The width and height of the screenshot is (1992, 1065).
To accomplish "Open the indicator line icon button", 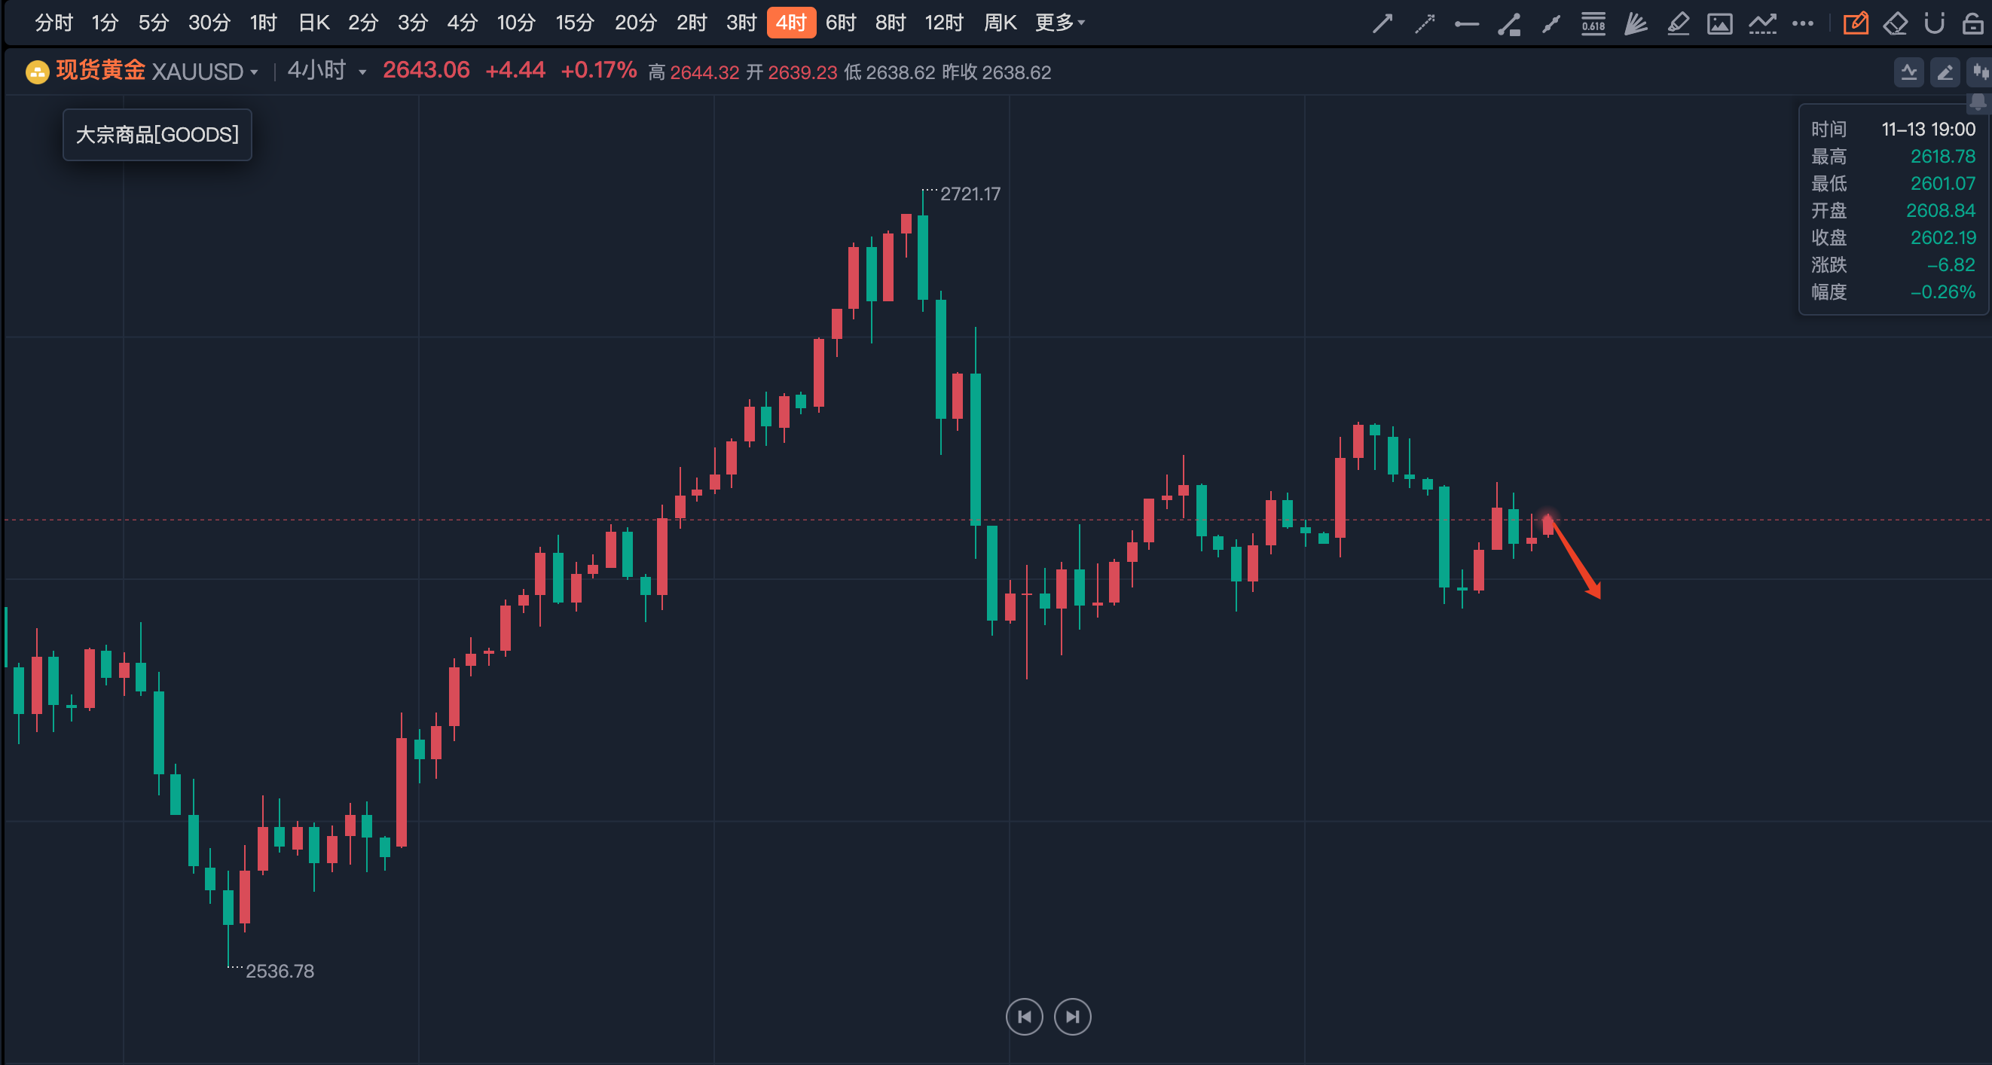I will (1908, 72).
